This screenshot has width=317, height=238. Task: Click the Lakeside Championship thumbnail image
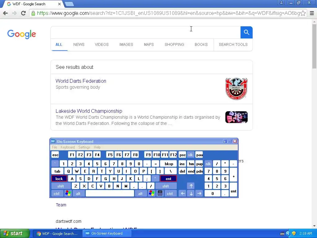pyautogui.click(x=236, y=117)
